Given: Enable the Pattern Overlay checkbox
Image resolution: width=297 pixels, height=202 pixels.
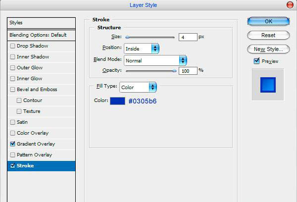Looking at the screenshot, I should (12, 155).
